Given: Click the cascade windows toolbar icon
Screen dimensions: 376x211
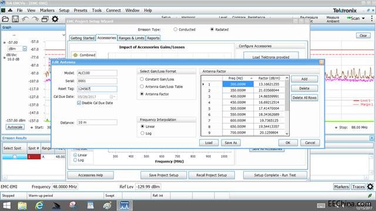Looking at the screenshot, I should [45, 19].
